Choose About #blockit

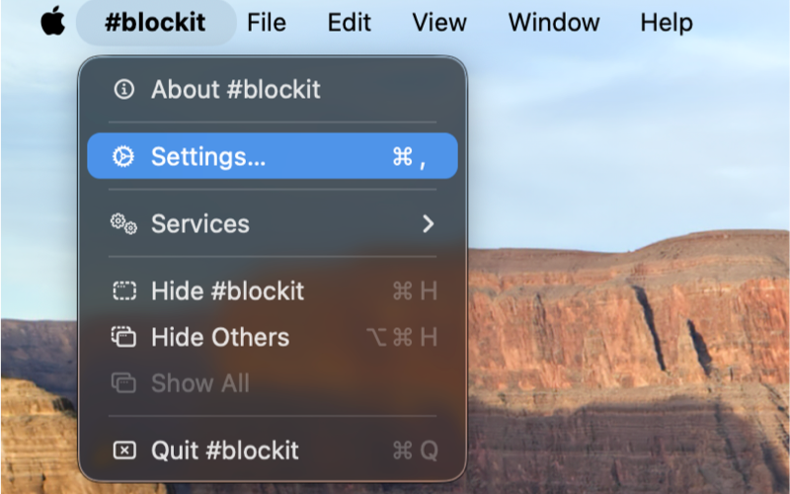tap(273, 89)
